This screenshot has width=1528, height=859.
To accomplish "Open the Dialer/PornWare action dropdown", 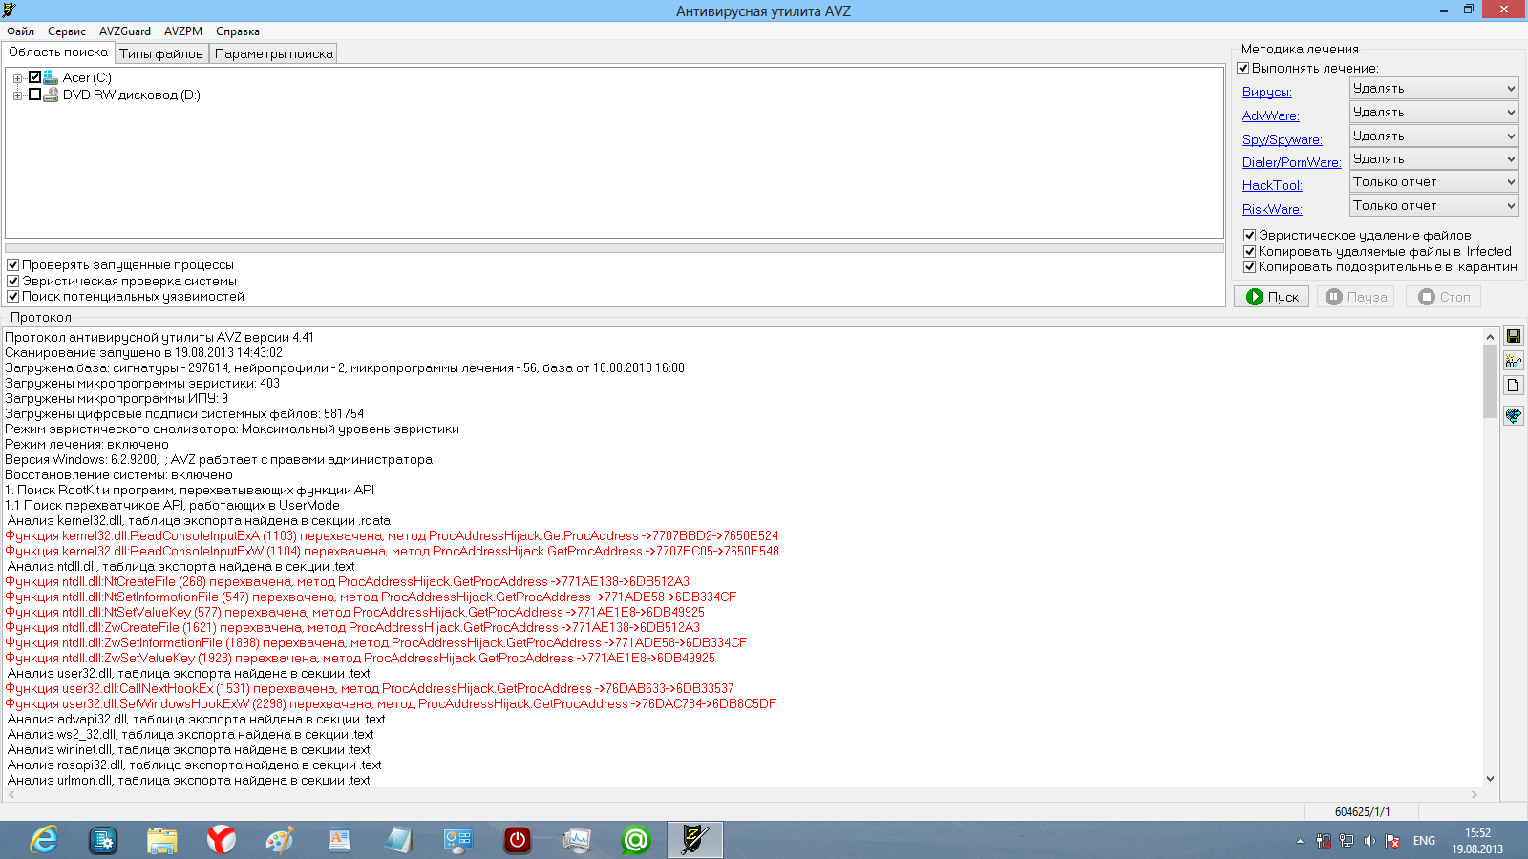I will [1433, 159].
